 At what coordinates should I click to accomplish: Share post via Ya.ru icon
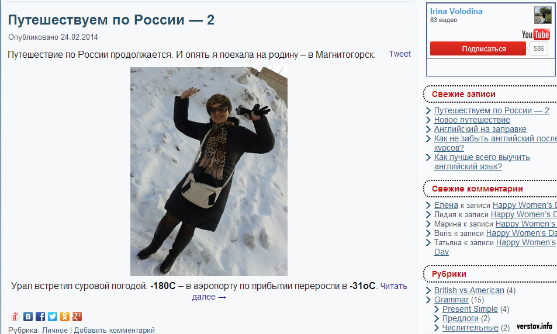(15, 316)
